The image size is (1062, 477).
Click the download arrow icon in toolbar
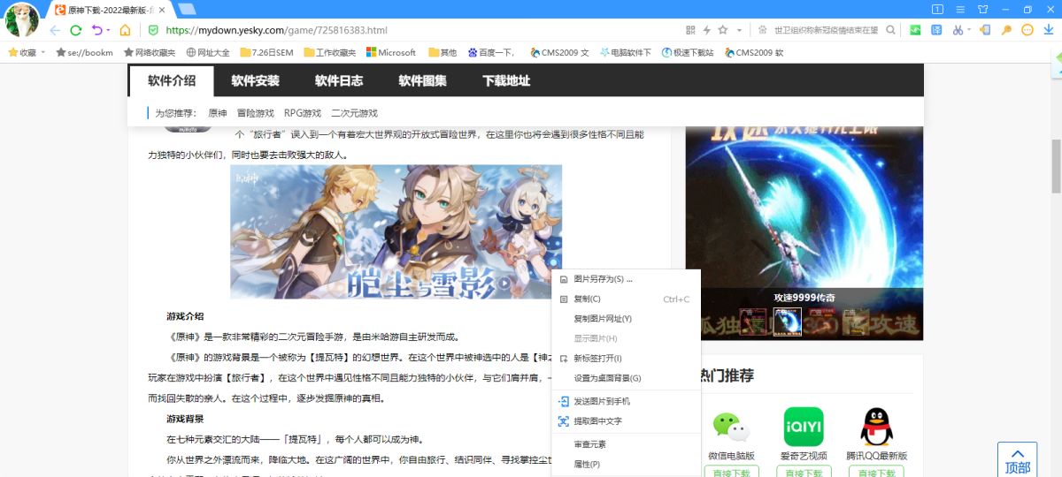pos(1049,30)
